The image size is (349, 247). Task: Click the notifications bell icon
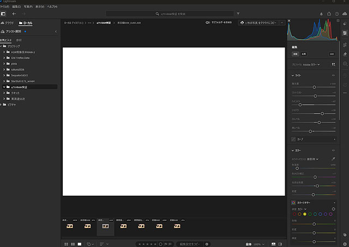[321, 14]
